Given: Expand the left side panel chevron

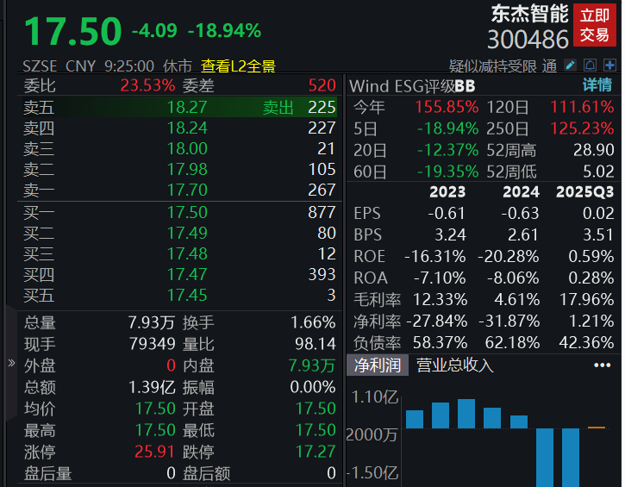Looking at the screenshot, I should coord(11,363).
